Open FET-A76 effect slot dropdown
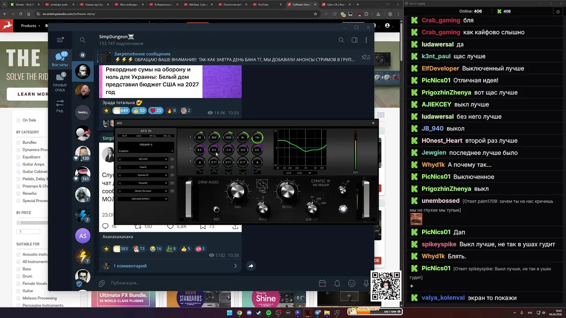 (x=166, y=159)
